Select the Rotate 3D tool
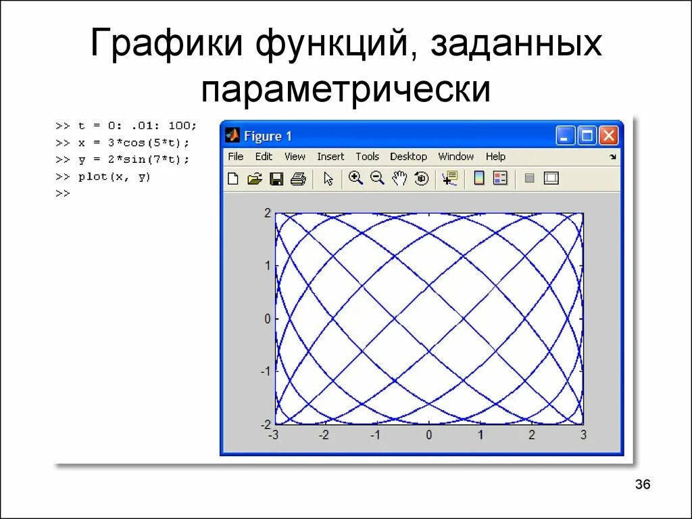Screen dimensions: 692x519 (x=422, y=178)
